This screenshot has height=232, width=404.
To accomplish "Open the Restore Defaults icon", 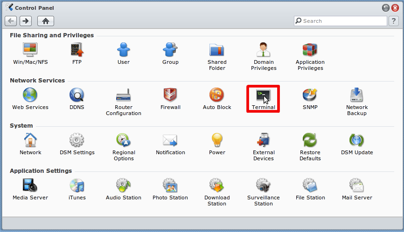I will 310,141.
